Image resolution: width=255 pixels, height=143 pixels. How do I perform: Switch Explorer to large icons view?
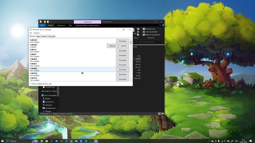pyautogui.click(x=162, y=114)
